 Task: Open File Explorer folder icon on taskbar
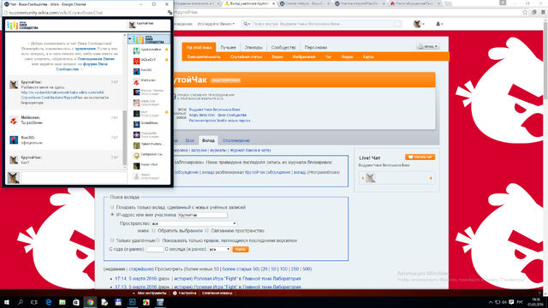(63, 302)
